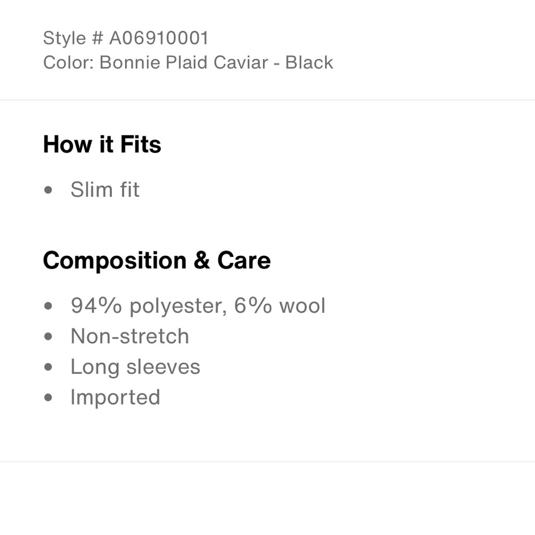Click the ampersand in Composition & Care
This screenshot has width=535, height=535.
[202, 261]
